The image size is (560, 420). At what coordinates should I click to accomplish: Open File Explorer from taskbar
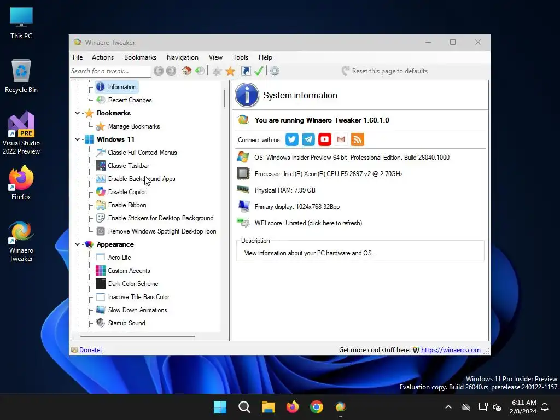pos(268,407)
